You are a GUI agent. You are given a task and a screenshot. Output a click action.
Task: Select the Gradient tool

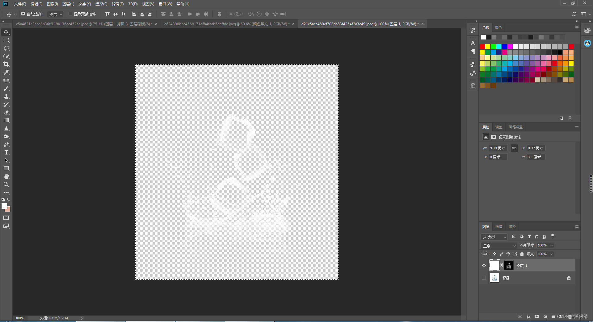6,120
